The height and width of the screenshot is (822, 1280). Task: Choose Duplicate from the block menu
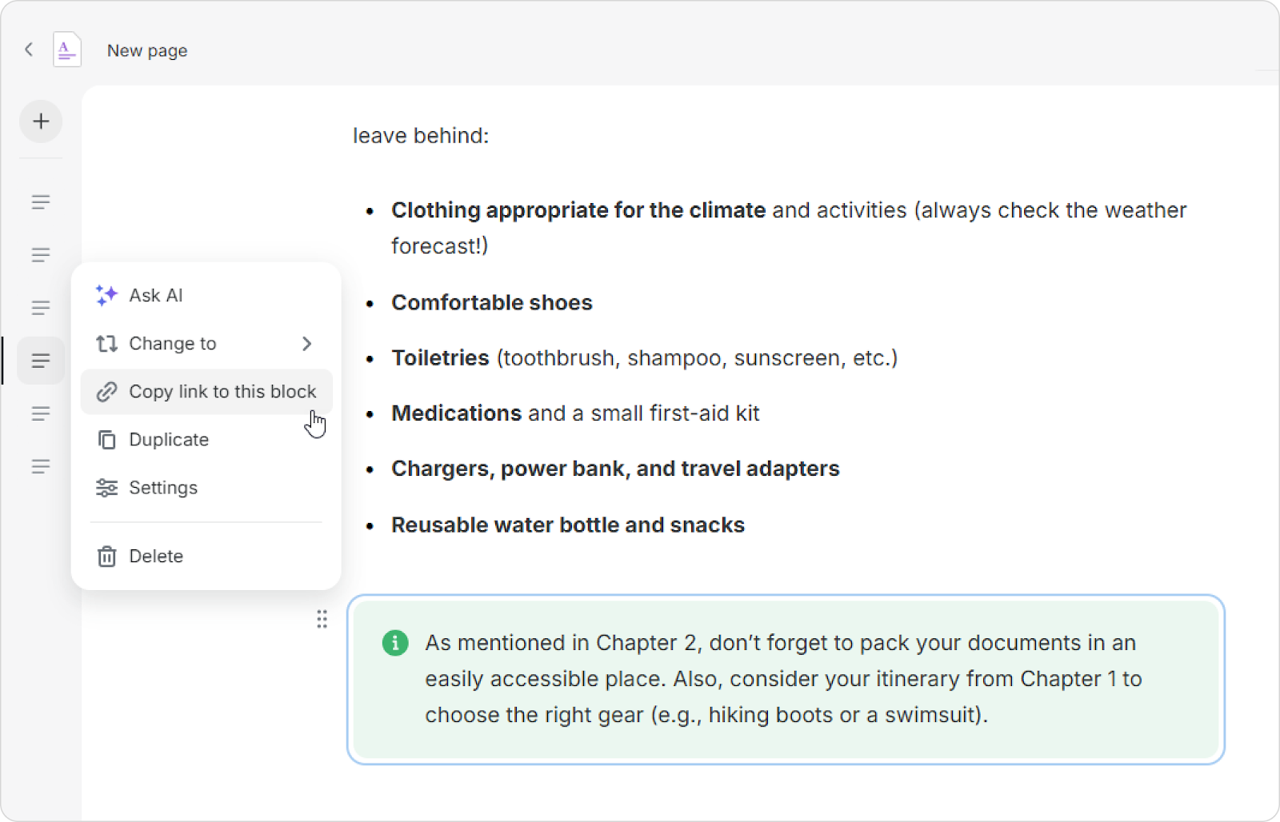tap(169, 440)
